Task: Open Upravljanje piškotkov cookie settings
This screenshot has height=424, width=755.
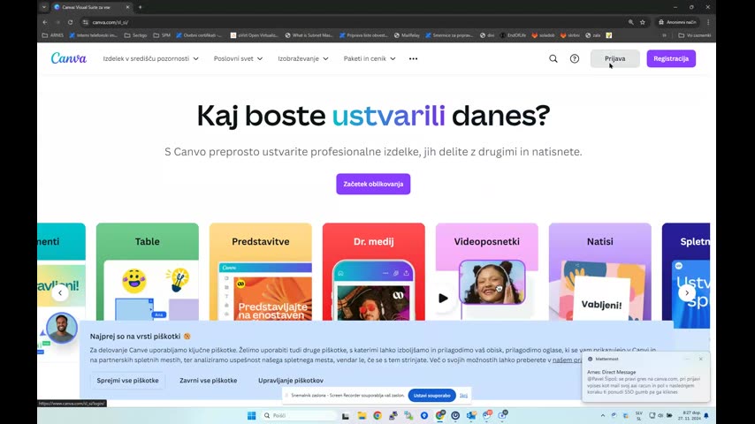Action: [x=290, y=380]
